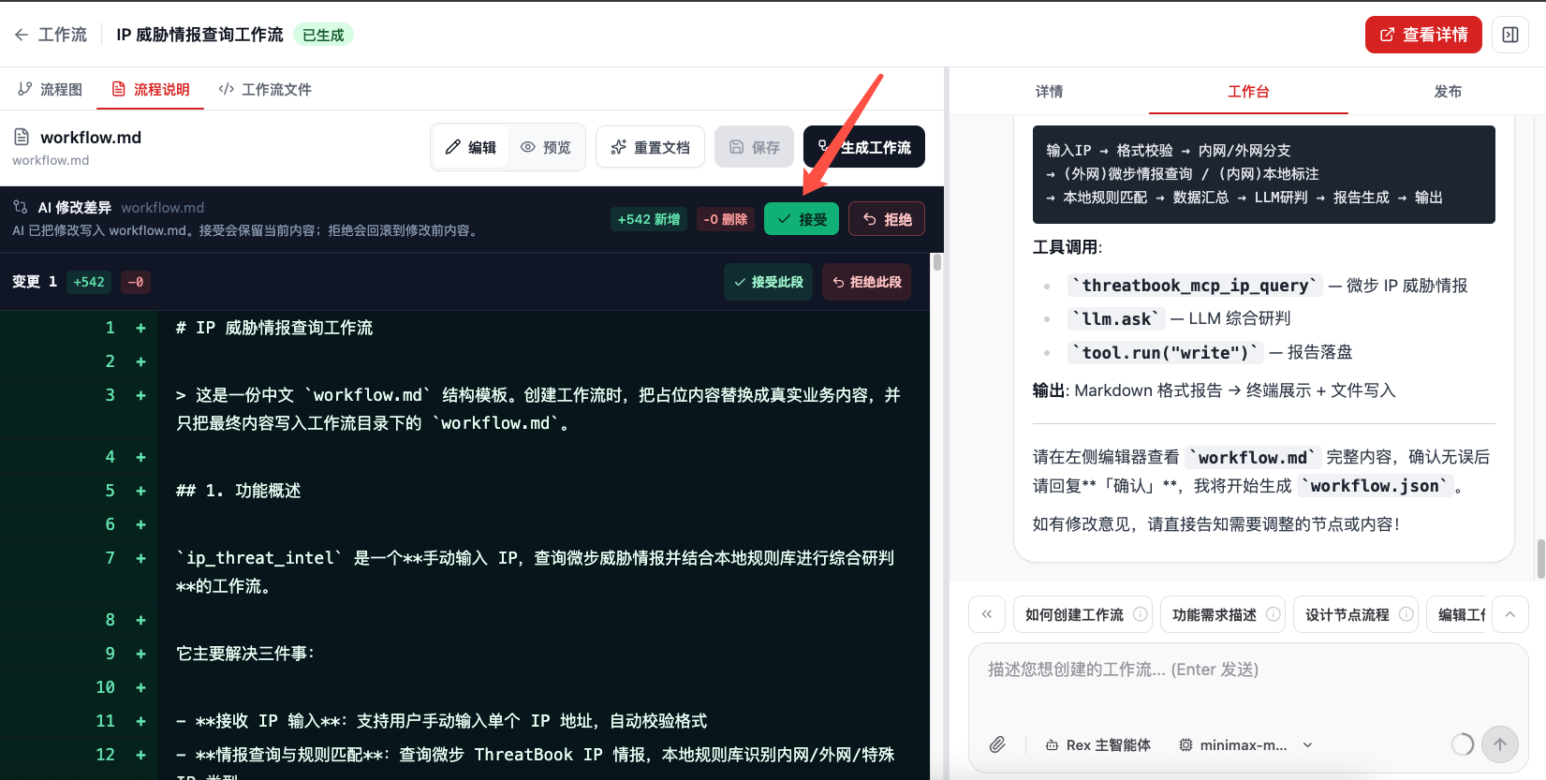This screenshot has height=780, width=1546.
Task: Click the floppy icon in 保存
Action: [x=737, y=147]
